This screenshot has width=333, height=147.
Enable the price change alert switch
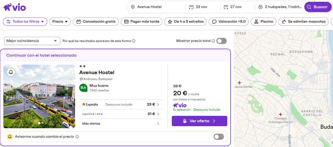tap(219, 137)
